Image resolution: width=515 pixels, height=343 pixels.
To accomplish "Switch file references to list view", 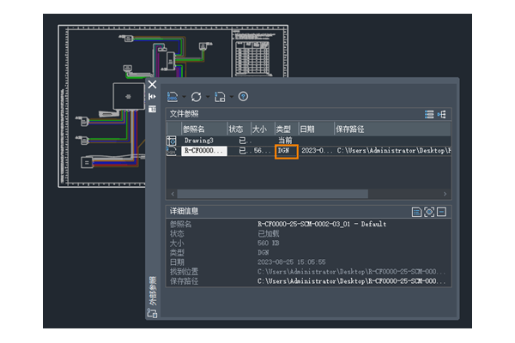I will pos(429,114).
